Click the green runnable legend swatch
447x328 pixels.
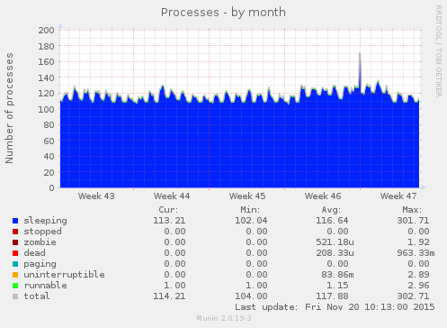click(x=15, y=286)
